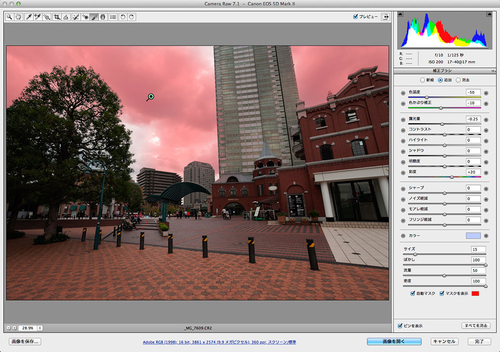Click the file name _MG_7609.CR2
500x352 pixels.
tap(198, 328)
